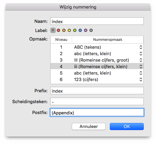Click the Scheidingsteken field

pyautogui.click(x=97, y=101)
